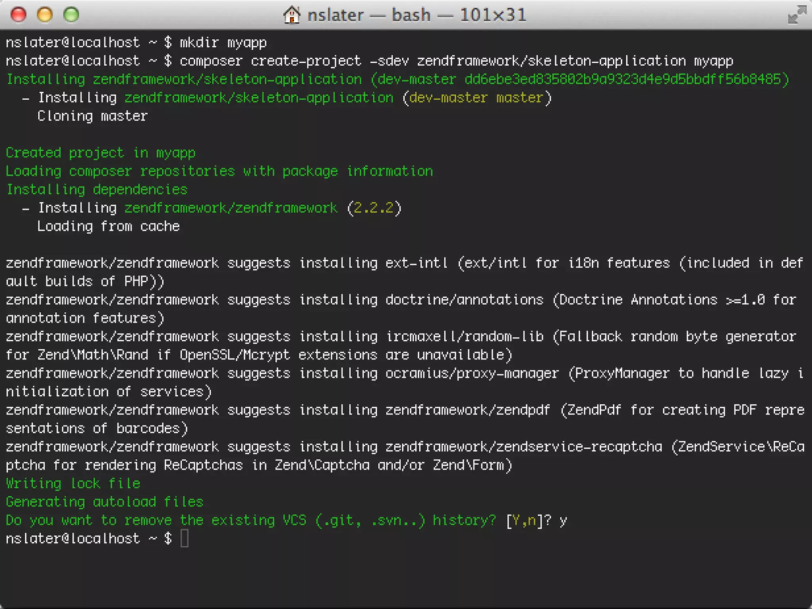Screen dimensions: 812x609
Task: Click the cursor block at the last prompt
Action: pos(184,539)
